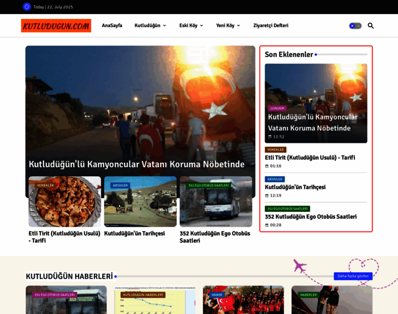Click the HABER tag on flags card
Screen dimensions: 398x314
point(217,295)
